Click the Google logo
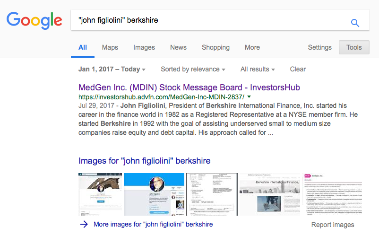Image resolution: width=379 pixels, height=245 pixels. click(34, 20)
